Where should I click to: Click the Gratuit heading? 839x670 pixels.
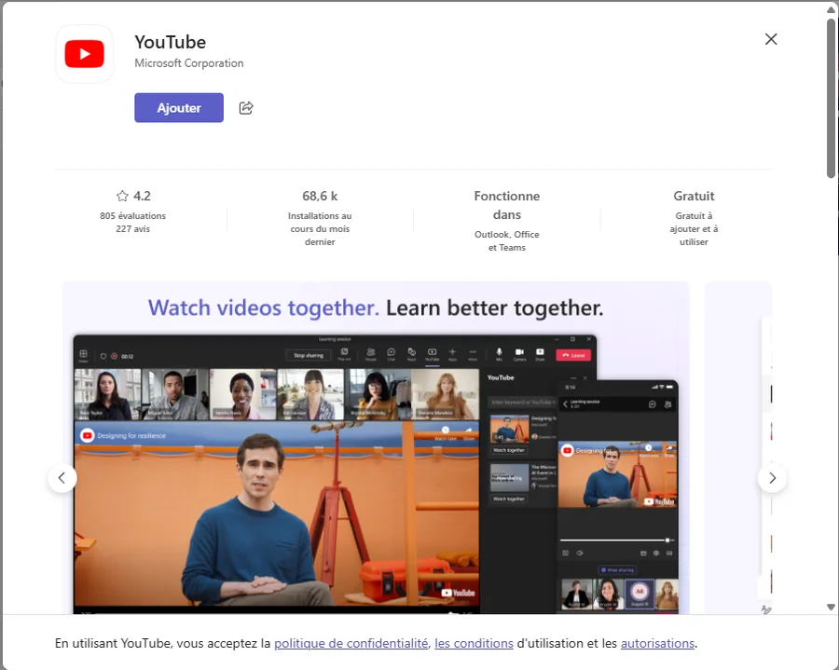(694, 197)
